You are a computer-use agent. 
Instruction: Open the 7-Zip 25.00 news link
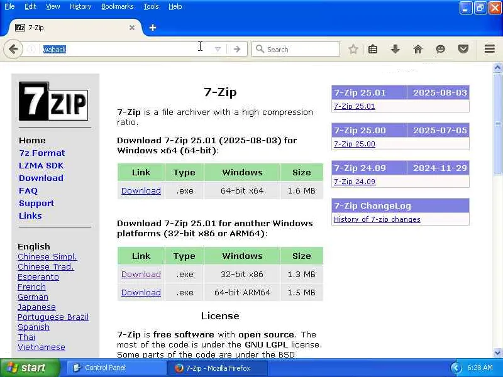click(x=354, y=144)
